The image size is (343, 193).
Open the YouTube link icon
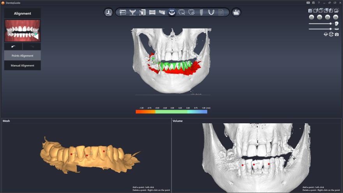308,3
